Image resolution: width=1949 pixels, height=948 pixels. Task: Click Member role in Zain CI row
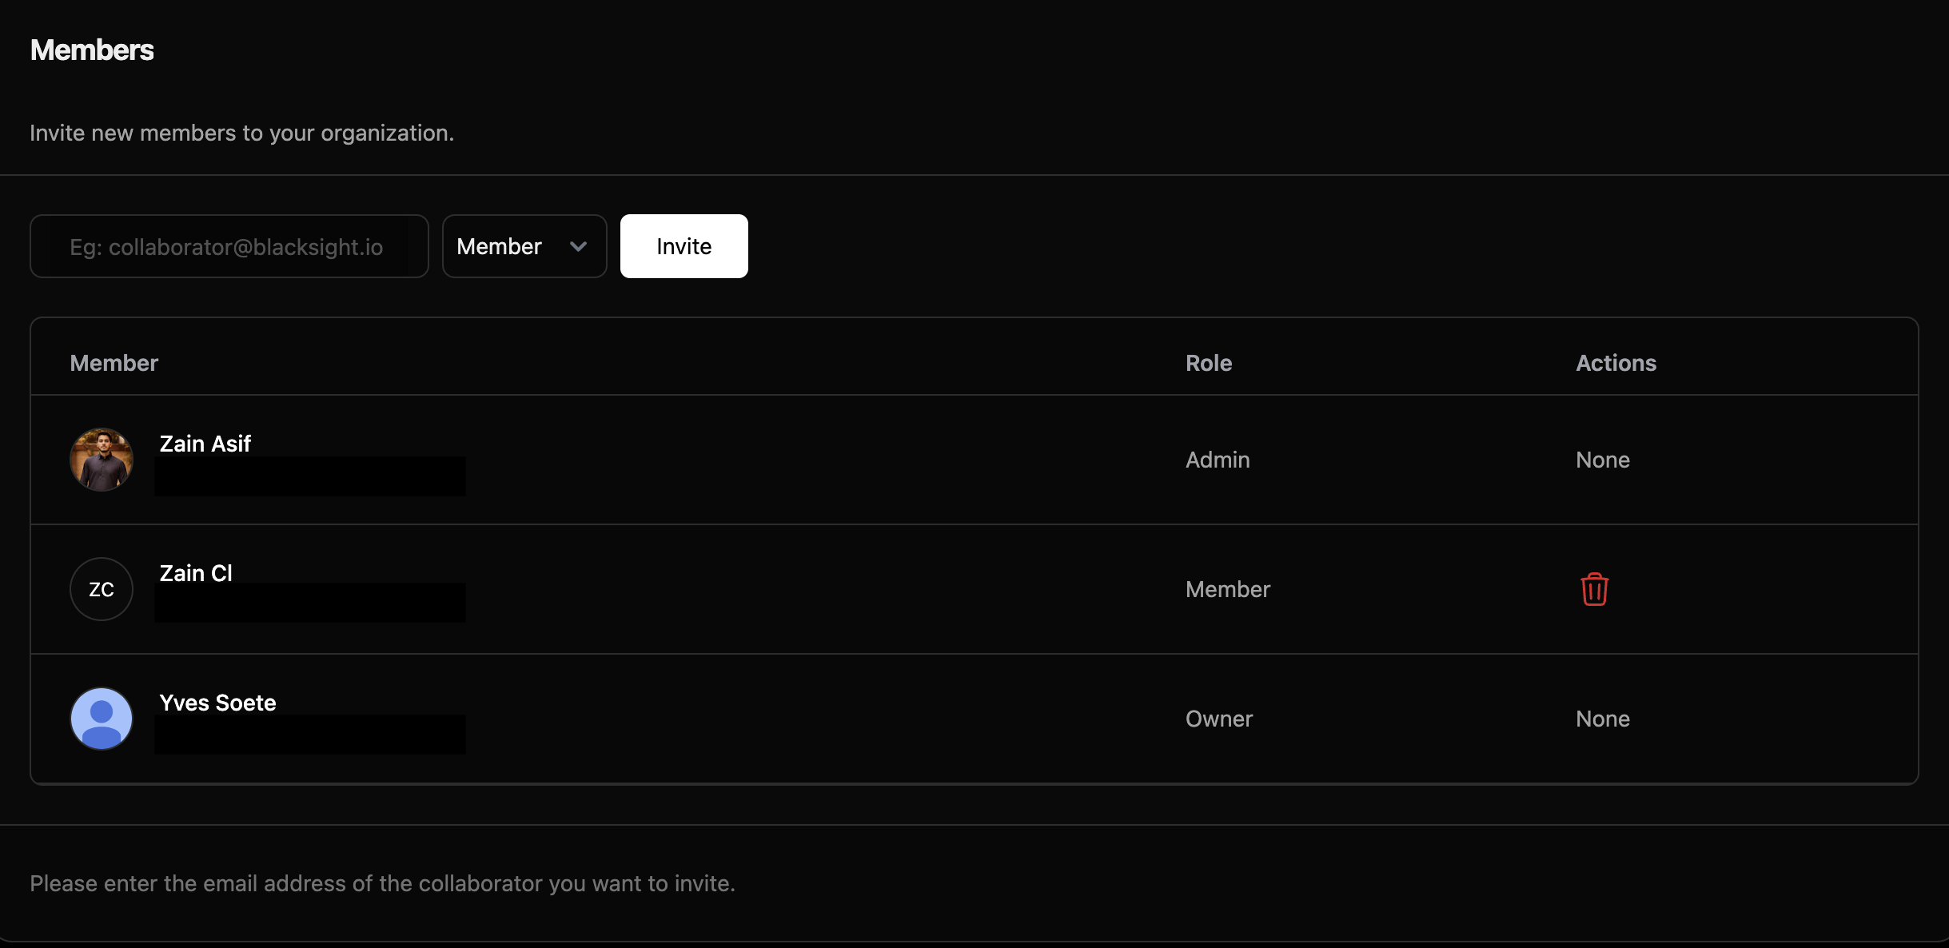[1228, 589]
